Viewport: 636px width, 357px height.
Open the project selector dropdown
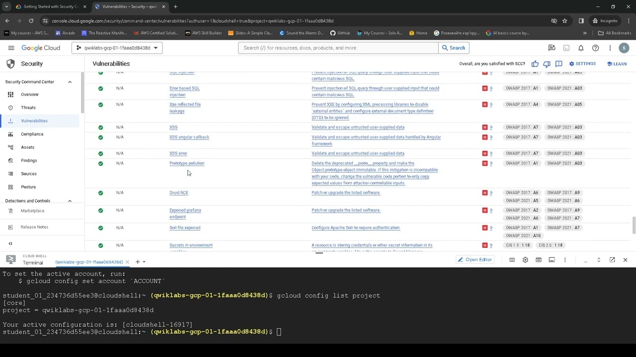pyautogui.click(x=117, y=48)
